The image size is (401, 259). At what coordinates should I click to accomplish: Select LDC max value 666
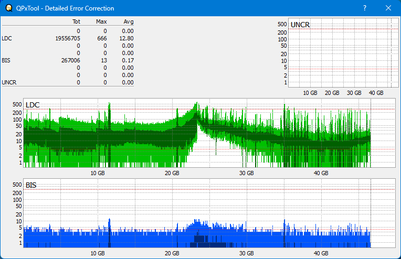pos(102,38)
